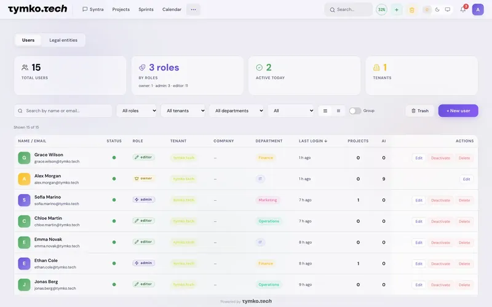Click the 32% progress ring
This screenshot has height=307, width=492.
(x=381, y=9)
